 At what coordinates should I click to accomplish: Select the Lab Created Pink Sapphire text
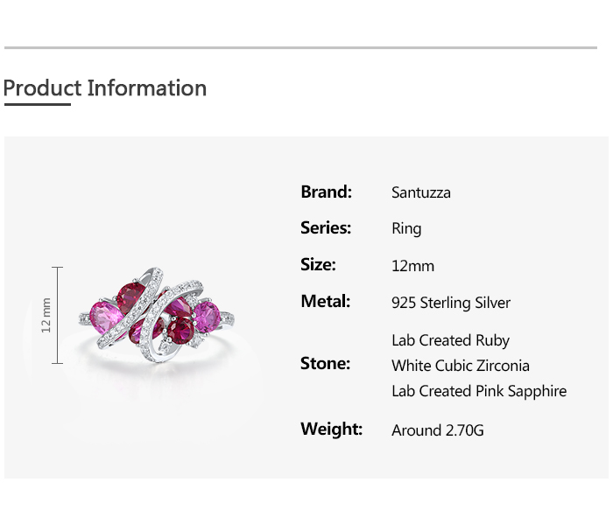pyautogui.click(x=479, y=391)
